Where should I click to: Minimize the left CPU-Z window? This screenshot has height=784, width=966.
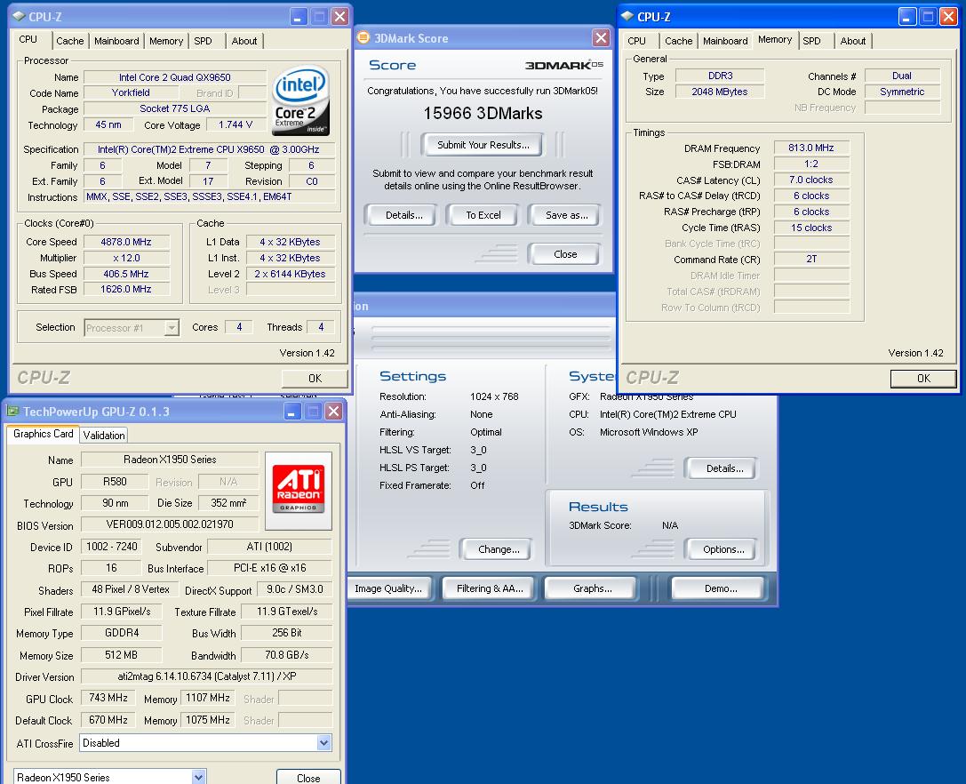pyautogui.click(x=299, y=17)
